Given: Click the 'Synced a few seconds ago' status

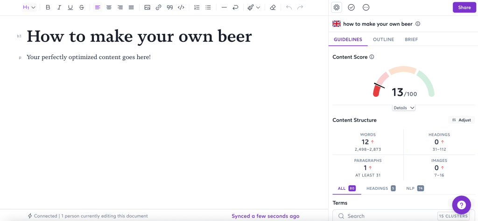Looking at the screenshot, I should (x=266, y=216).
